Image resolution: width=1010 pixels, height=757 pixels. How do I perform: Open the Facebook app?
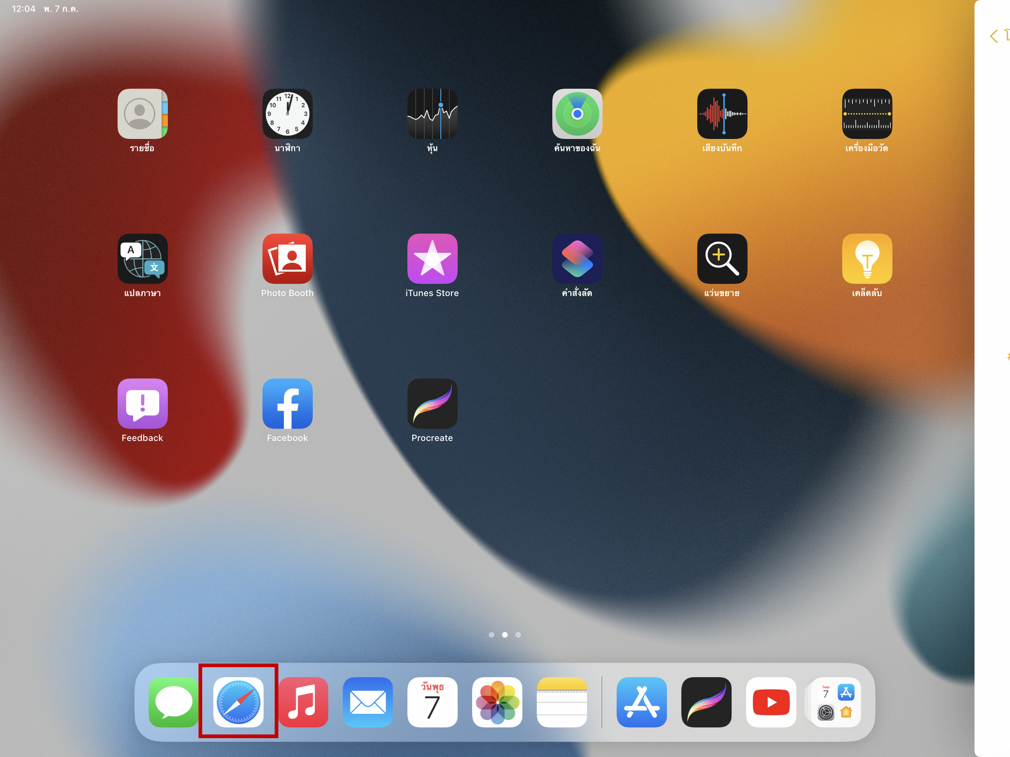287,403
